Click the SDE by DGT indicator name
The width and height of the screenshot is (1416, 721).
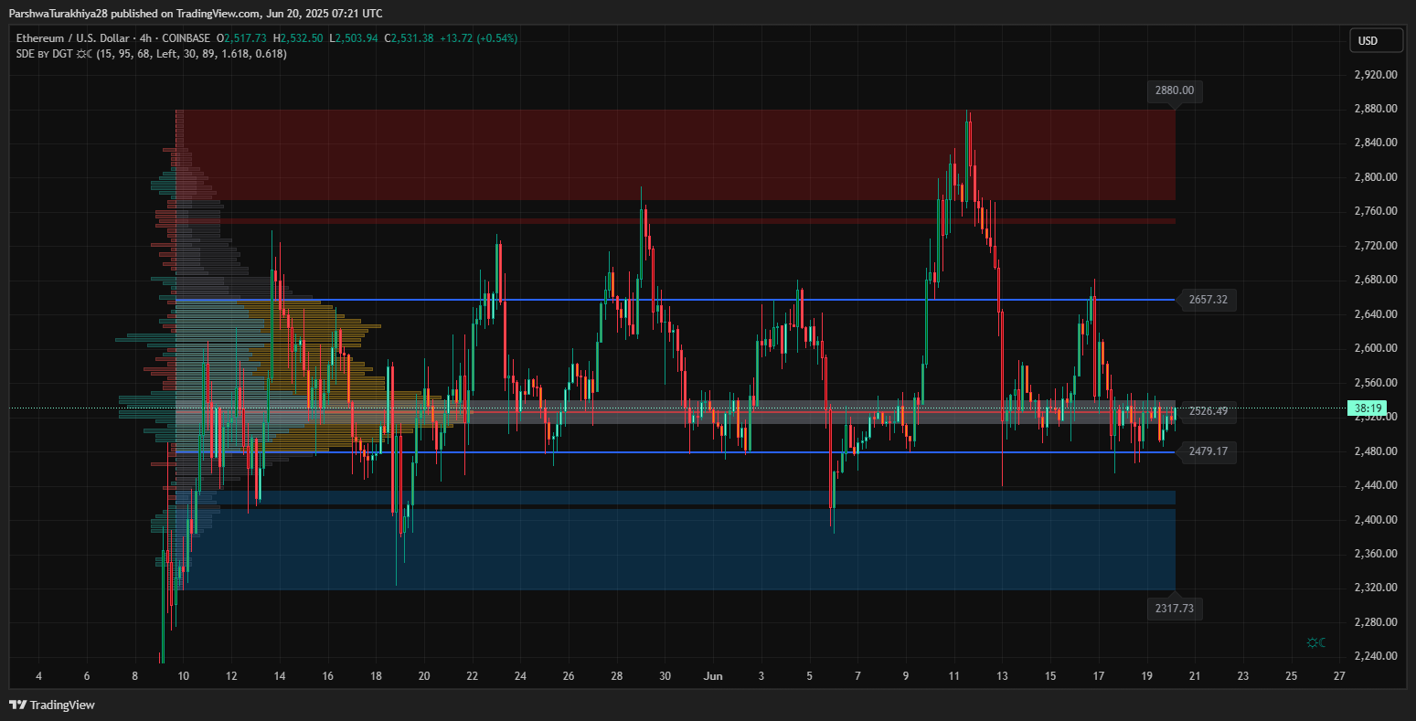pos(44,54)
